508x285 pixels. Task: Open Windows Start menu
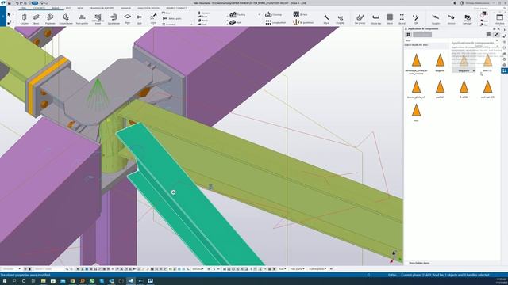point(5,281)
